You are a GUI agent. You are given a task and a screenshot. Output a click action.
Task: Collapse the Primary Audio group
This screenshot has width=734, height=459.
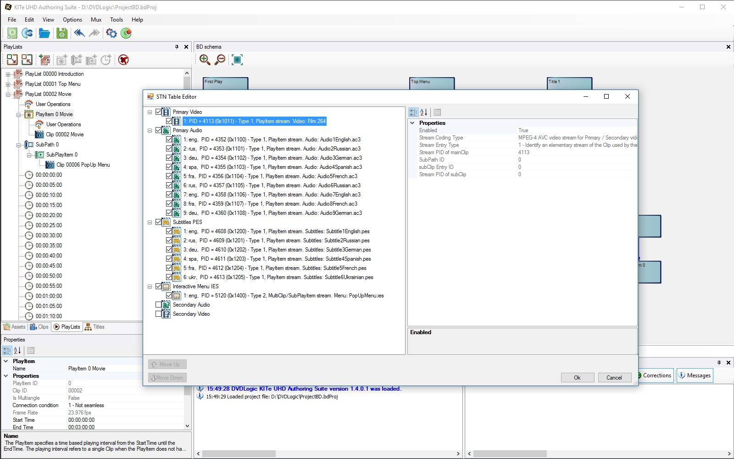pos(150,130)
